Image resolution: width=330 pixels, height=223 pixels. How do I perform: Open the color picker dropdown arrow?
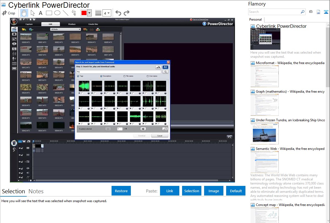[x=89, y=13]
